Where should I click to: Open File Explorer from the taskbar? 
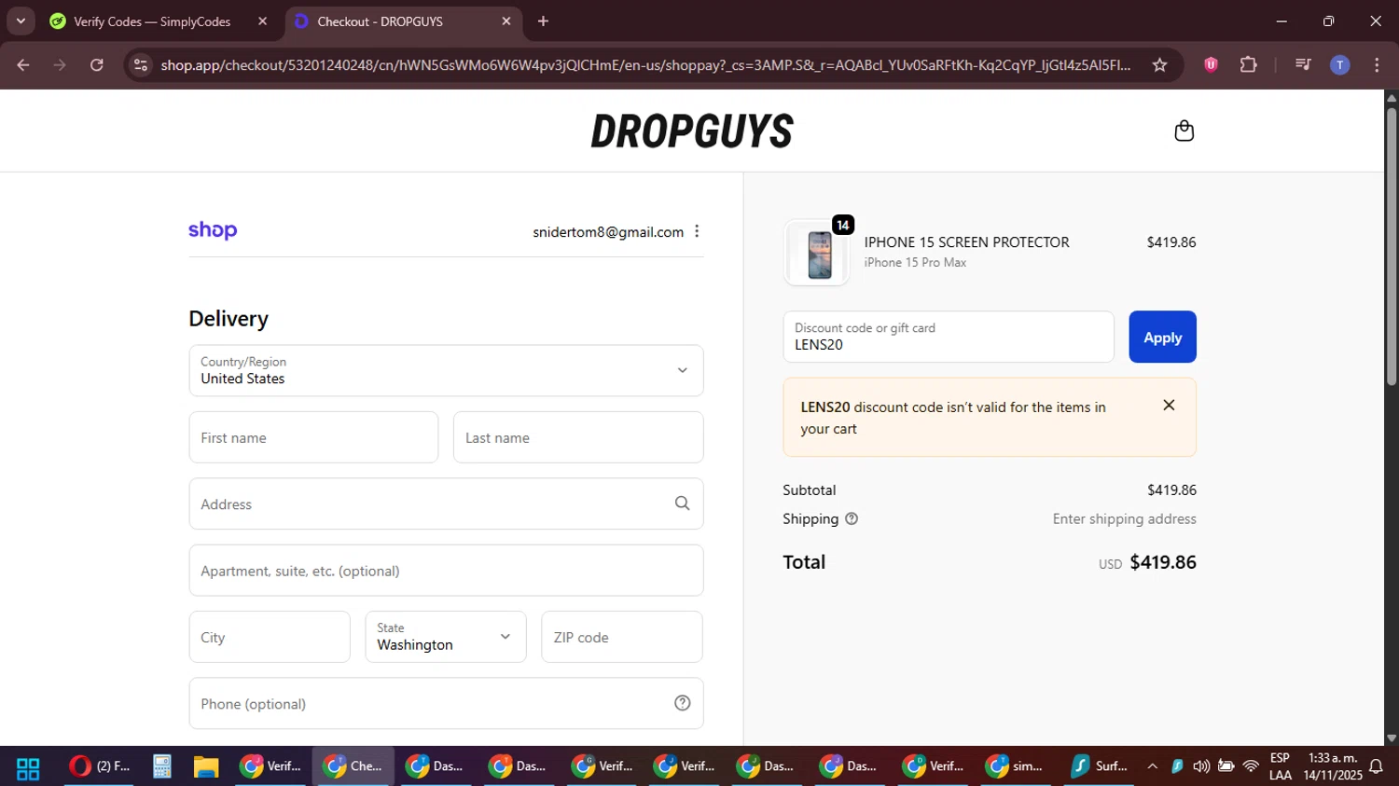205,766
